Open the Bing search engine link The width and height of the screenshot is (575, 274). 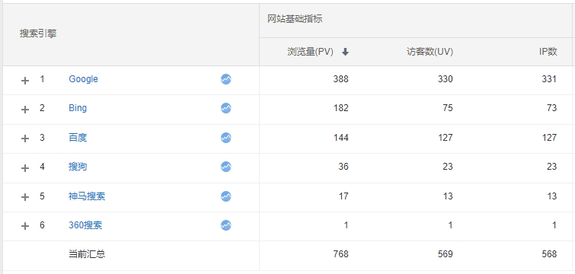pyautogui.click(x=78, y=108)
